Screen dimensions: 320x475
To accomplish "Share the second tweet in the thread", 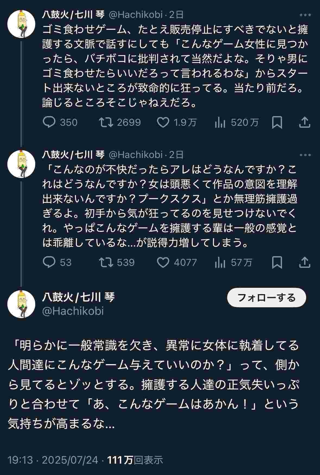I will pos(305,262).
